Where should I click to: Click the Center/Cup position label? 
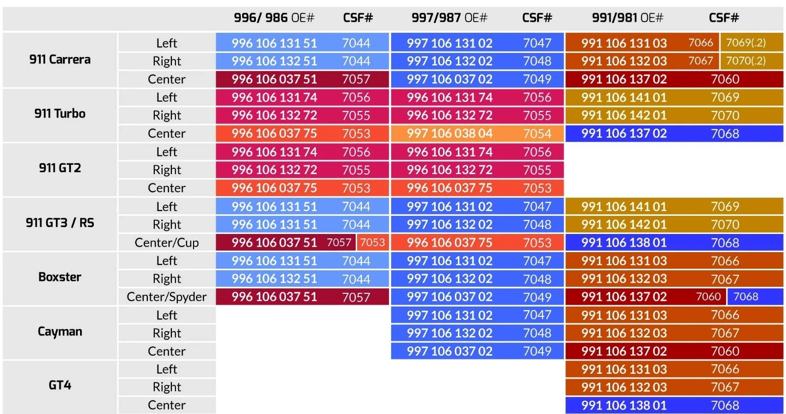(x=167, y=243)
